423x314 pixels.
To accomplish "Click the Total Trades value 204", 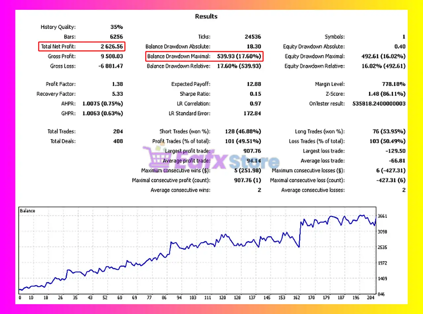I will (x=118, y=132).
